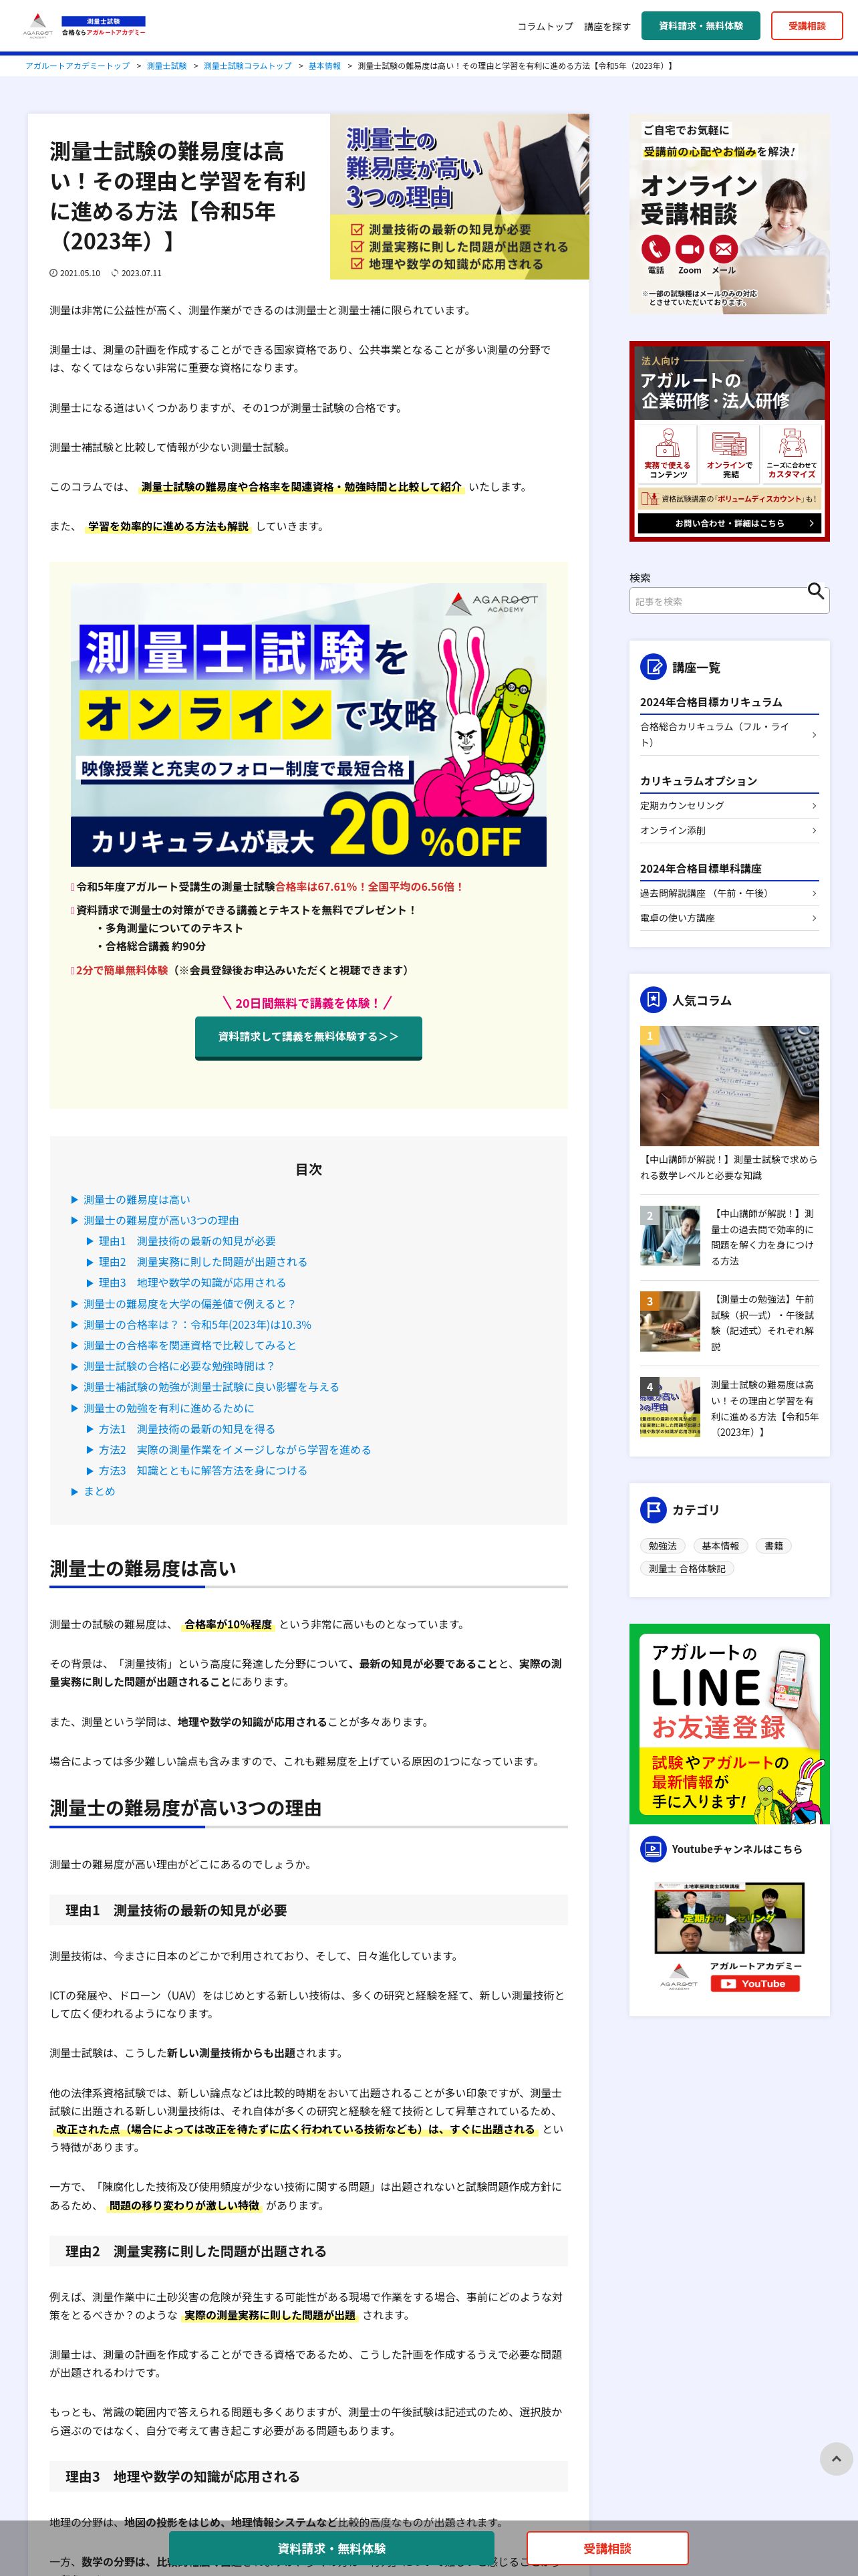Jump to 測量士の難易度が高い3つの理由 in contents
The image size is (858, 2576).
click(x=161, y=1220)
